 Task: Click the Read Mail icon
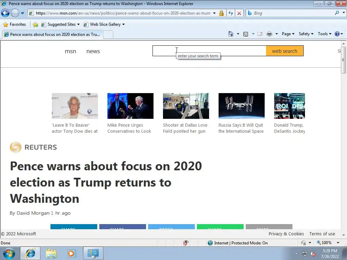tap(260, 34)
